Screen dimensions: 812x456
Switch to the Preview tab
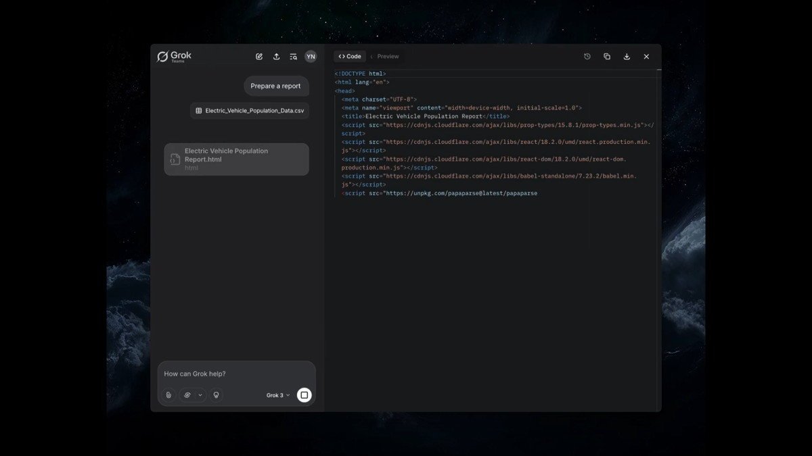[x=388, y=57]
